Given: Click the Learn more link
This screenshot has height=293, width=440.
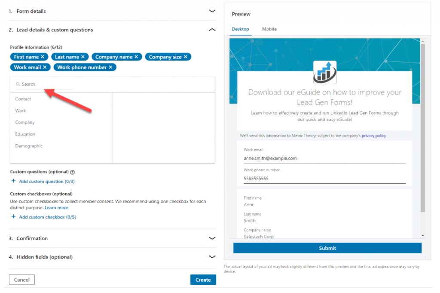Looking at the screenshot, I should 56,207.
